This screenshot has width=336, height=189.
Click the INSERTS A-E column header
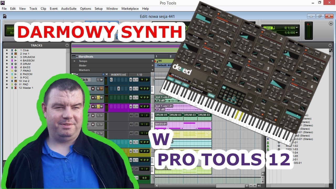(119, 75)
